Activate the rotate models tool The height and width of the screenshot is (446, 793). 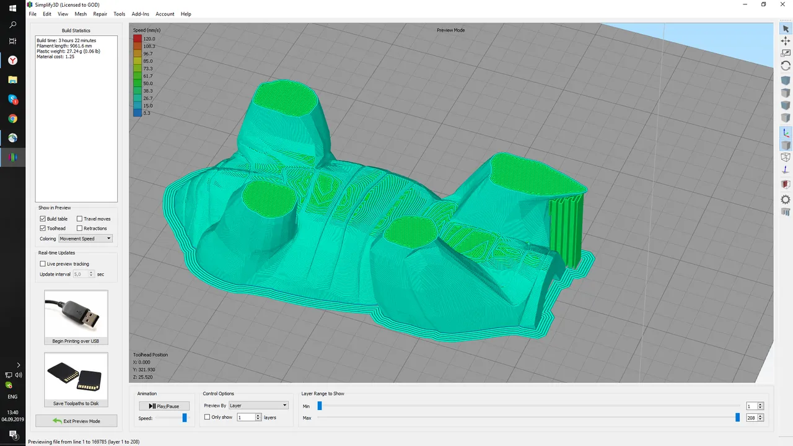point(786,66)
